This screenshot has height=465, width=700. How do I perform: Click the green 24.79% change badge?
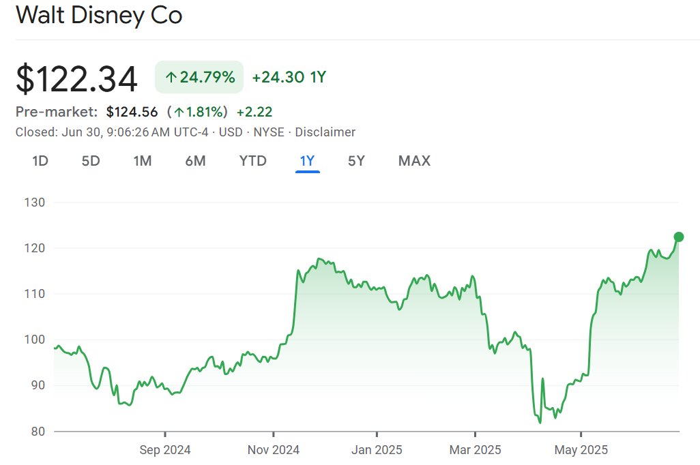pyautogui.click(x=199, y=77)
